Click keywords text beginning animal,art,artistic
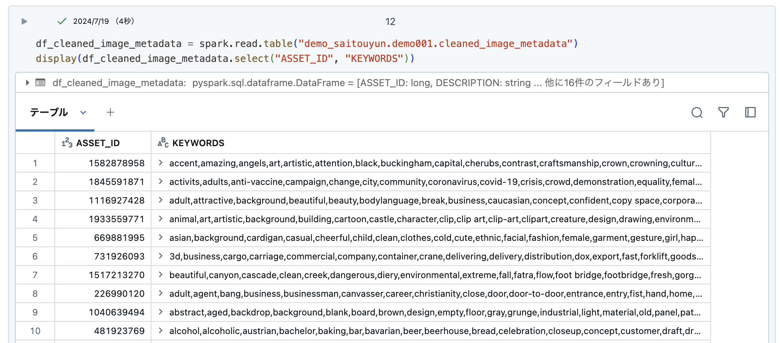This screenshot has width=781, height=343. click(435, 219)
